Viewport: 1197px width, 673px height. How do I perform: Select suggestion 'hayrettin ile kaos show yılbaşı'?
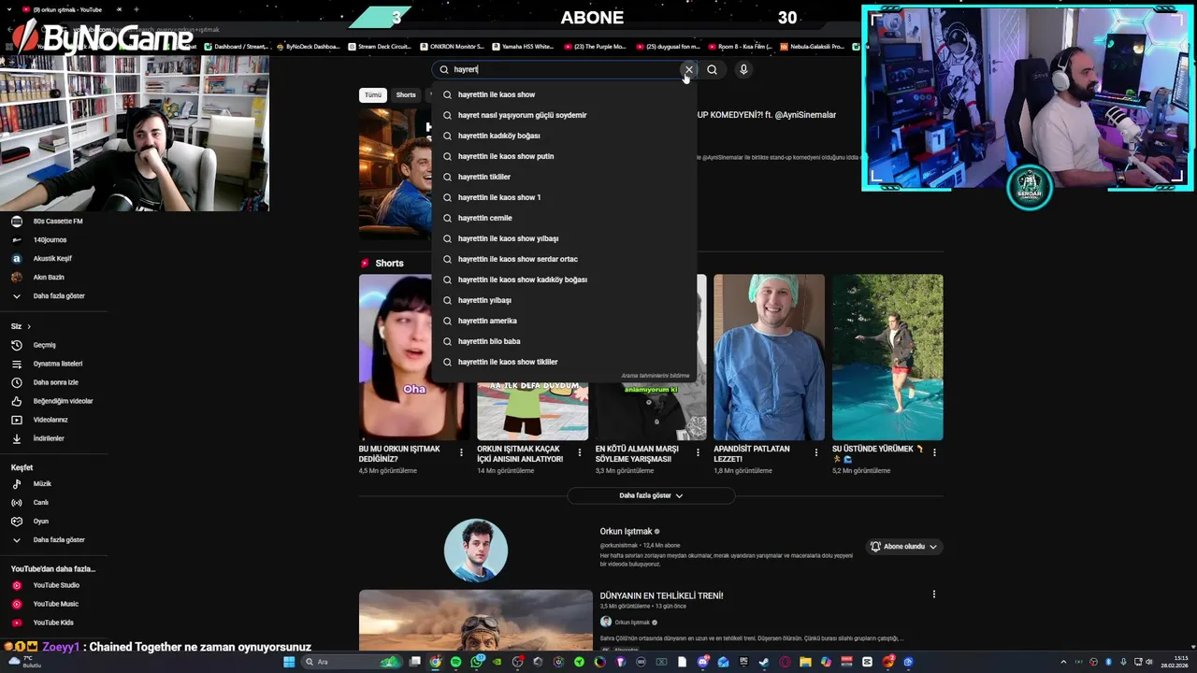click(x=565, y=238)
